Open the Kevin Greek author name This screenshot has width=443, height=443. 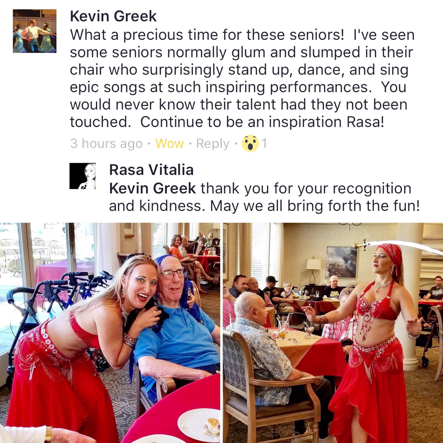[113, 16]
